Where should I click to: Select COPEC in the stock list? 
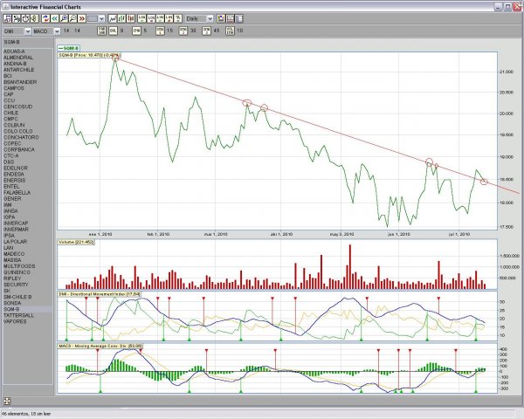tap(11, 142)
